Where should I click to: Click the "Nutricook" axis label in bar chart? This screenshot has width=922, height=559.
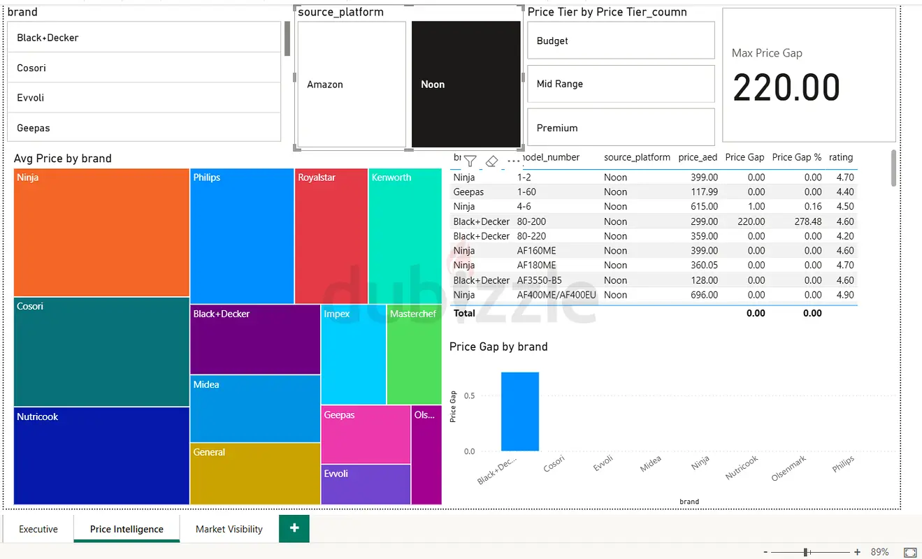point(742,468)
